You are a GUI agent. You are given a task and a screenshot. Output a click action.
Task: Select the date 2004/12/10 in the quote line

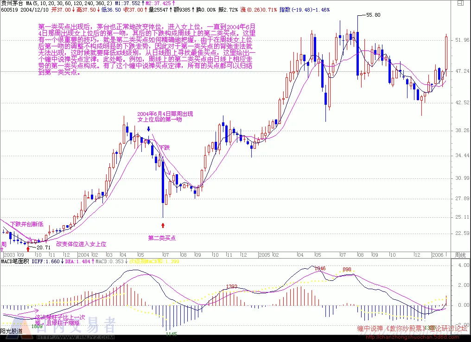coord(35,10)
